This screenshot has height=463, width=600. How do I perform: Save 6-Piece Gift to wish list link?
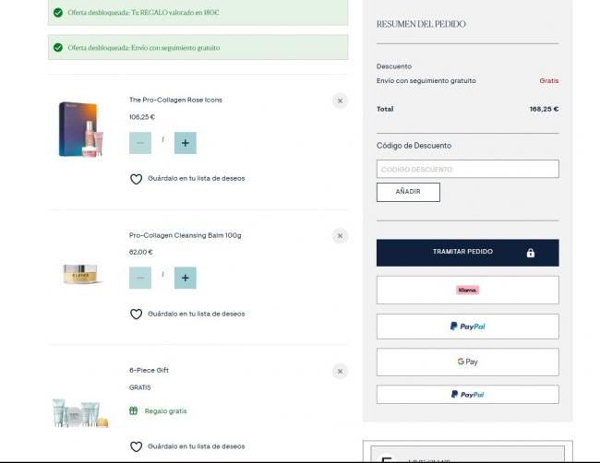pyautogui.click(x=197, y=446)
